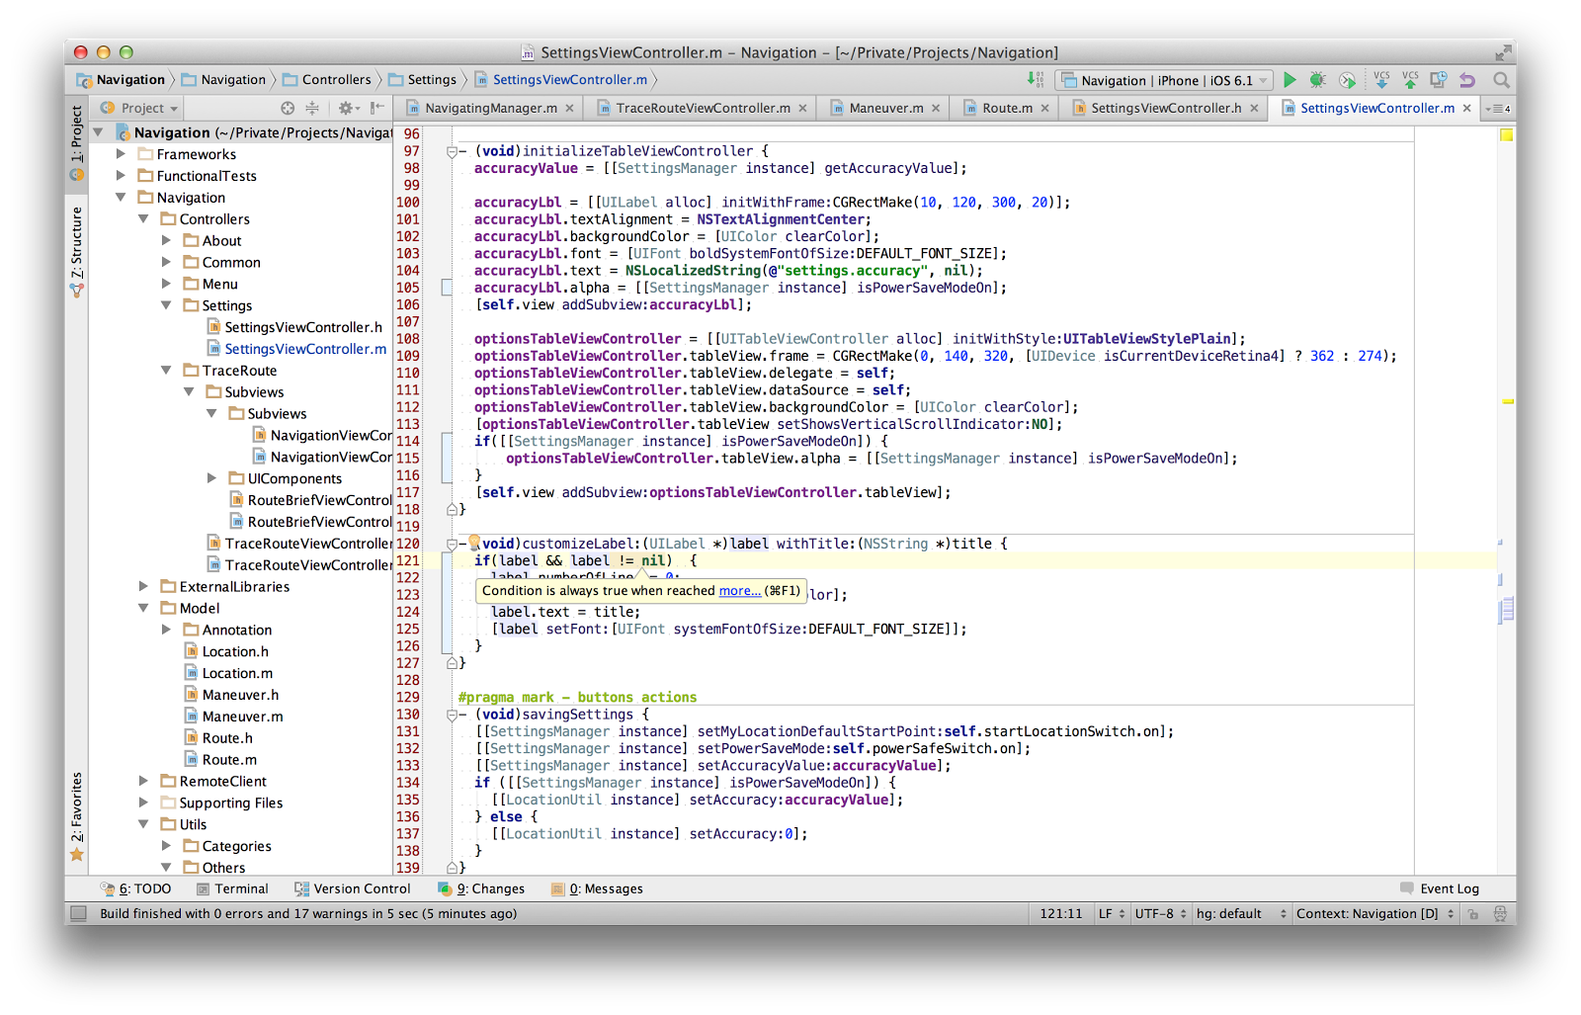Change Context: Navigation [D] selector
This screenshot has height=1015, width=1581.
pos(1375,913)
